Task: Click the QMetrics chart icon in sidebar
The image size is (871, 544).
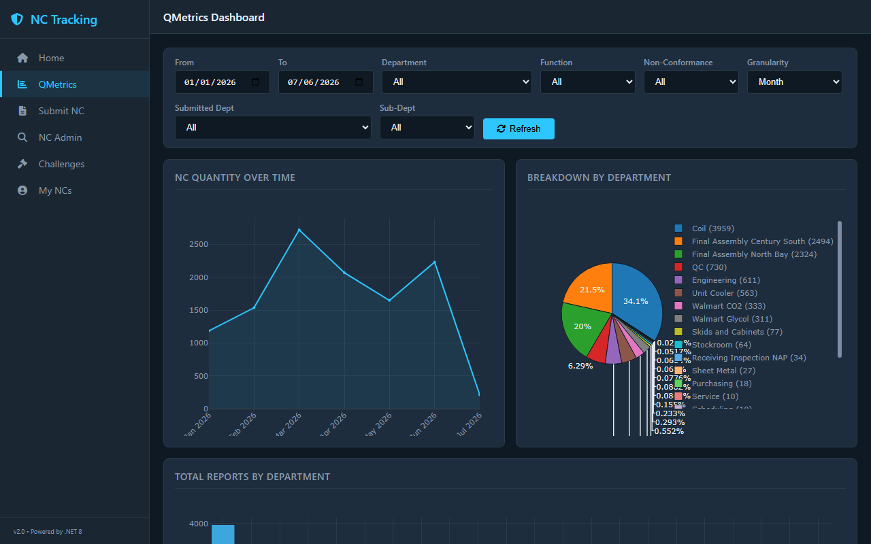Action: click(22, 84)
